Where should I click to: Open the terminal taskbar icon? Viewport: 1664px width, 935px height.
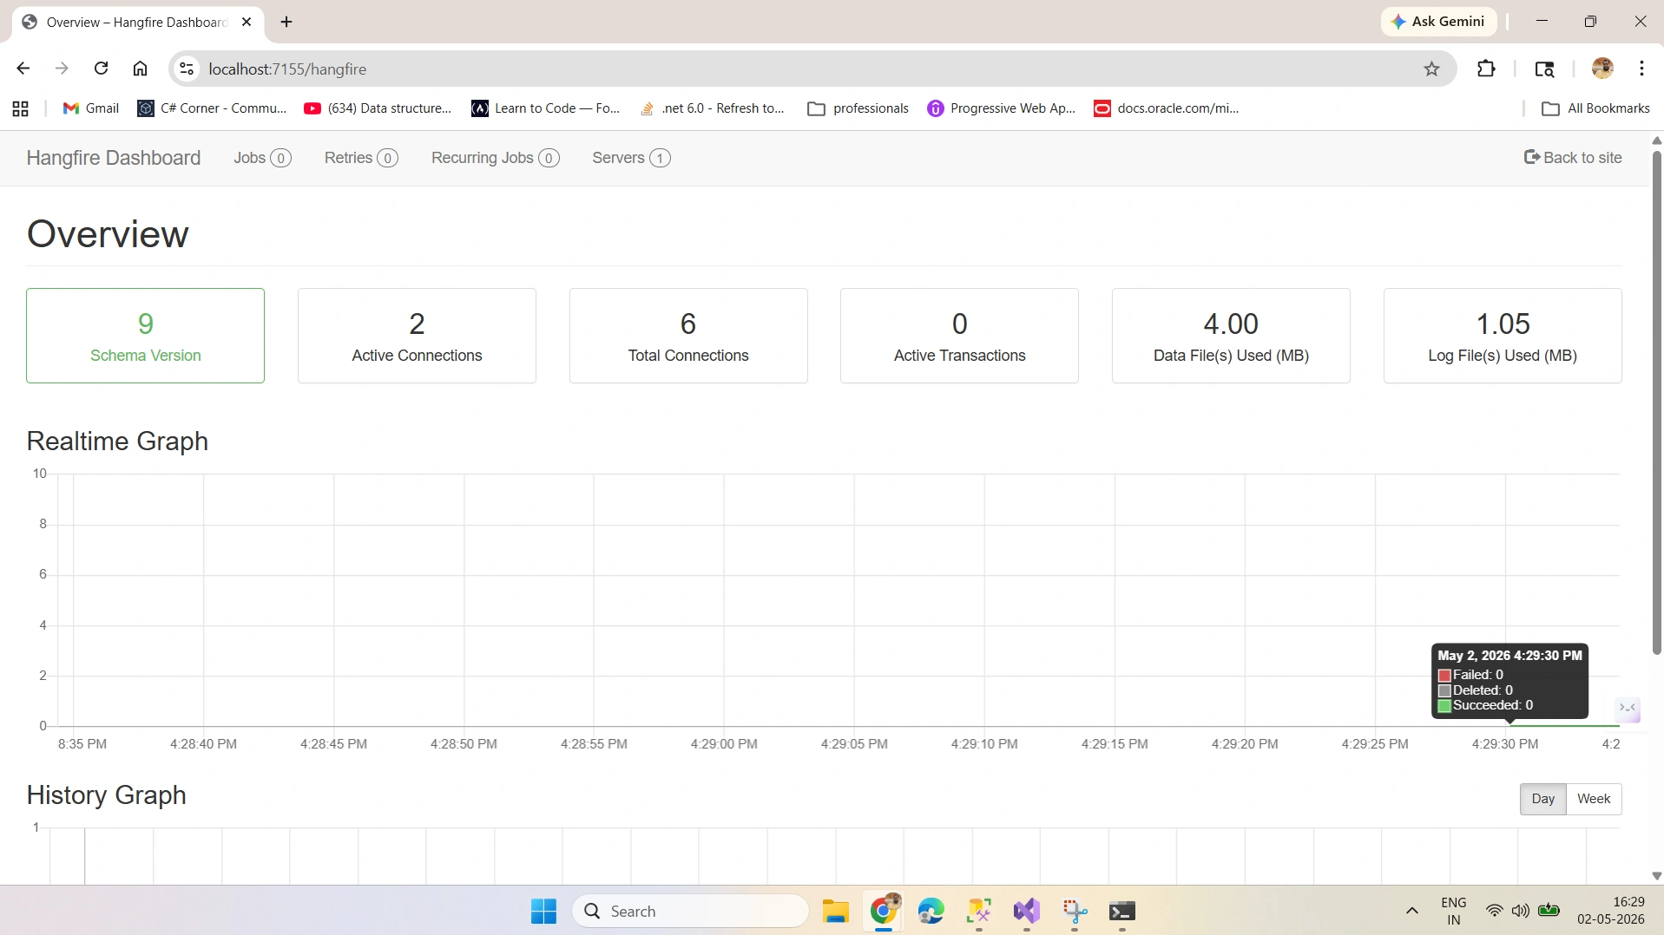pyautogui.click(x=1122, y=912)
